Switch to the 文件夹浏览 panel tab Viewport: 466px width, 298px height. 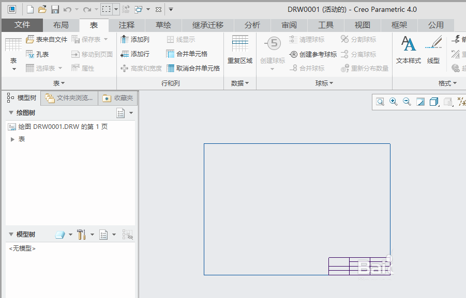click(x=72, y=97)
